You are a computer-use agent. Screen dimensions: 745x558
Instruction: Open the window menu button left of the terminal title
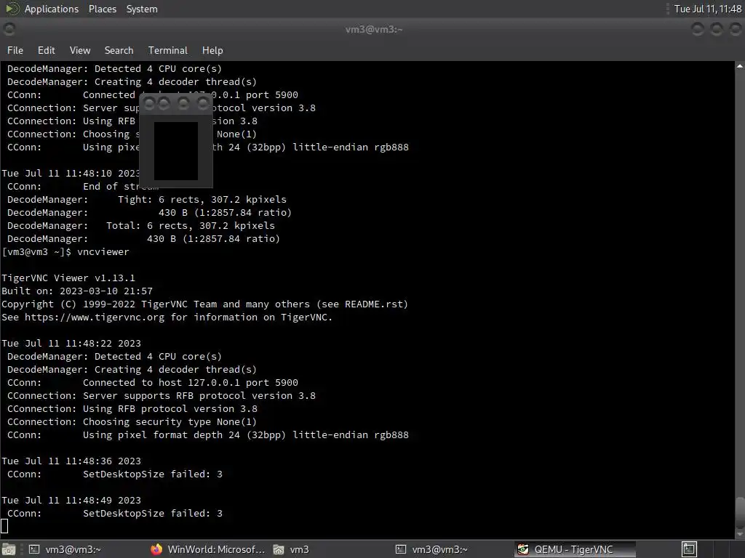[x=9, y=29]
